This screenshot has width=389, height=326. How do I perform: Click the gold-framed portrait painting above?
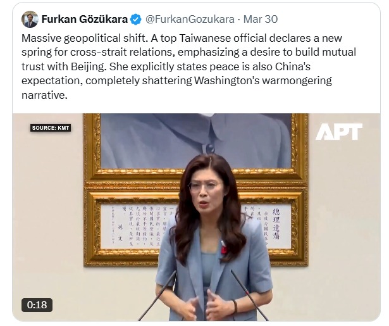click(x=196, y=147)
